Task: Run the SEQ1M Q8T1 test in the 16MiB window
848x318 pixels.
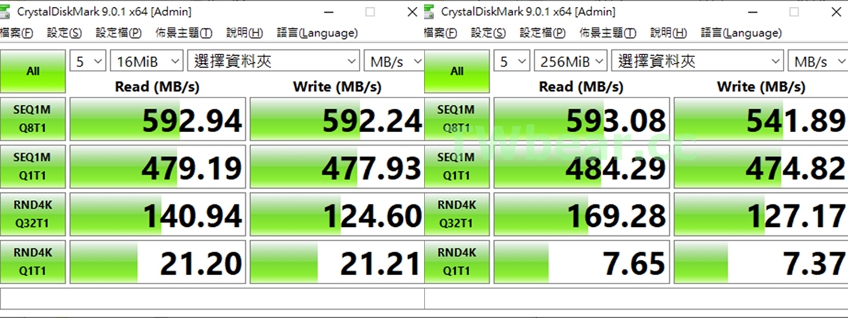Action: tap(33, 118)
